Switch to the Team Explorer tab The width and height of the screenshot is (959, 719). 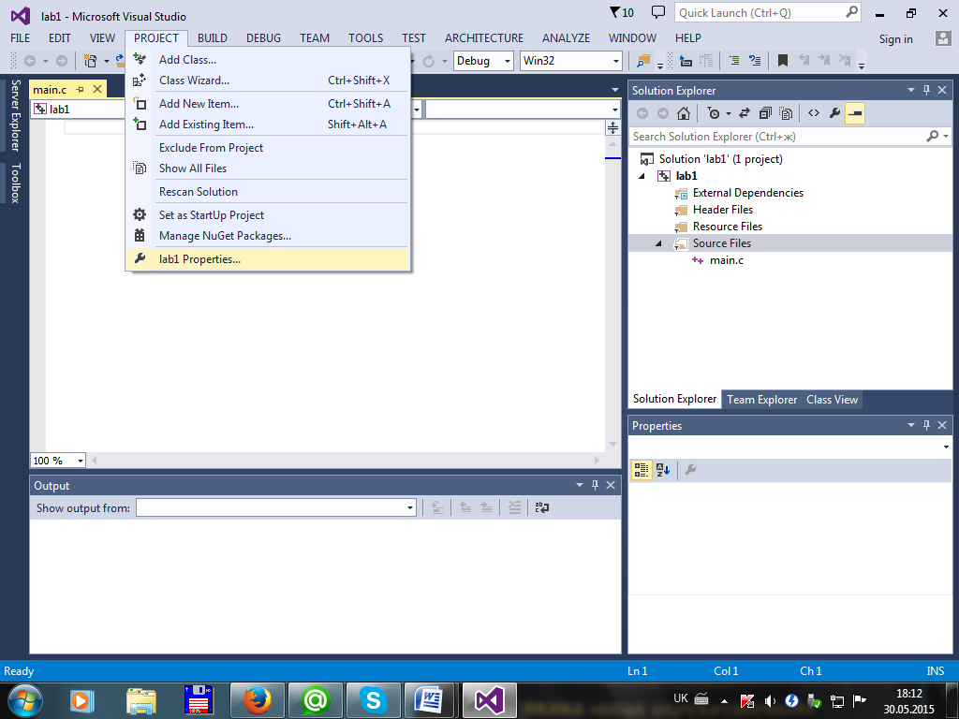pyautogui.click(x=761, y=399)
